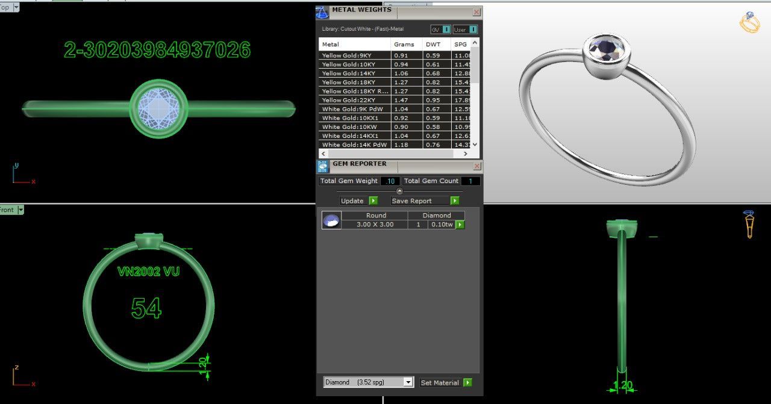
Task: Click the Total Gem Weight field
Action: (390, 181)
